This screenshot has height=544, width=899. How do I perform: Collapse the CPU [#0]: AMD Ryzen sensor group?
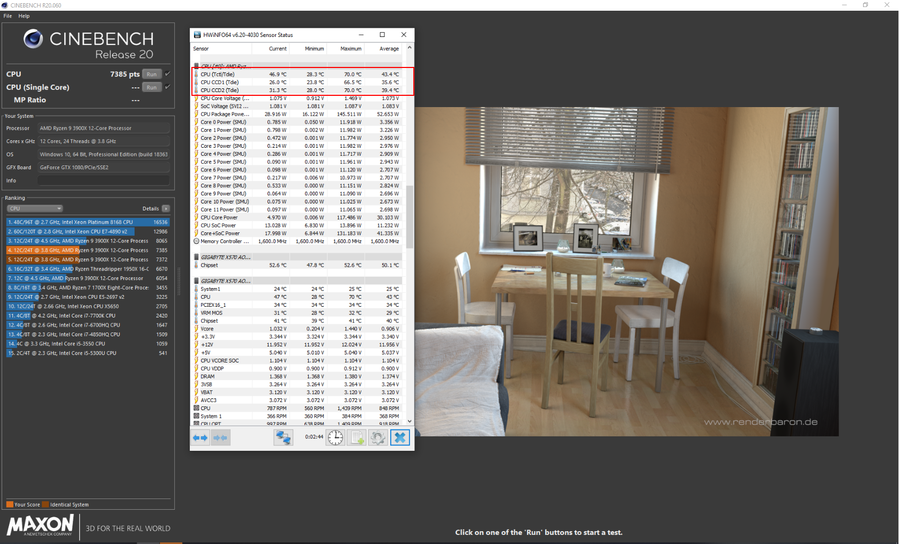tap(196, 66)
